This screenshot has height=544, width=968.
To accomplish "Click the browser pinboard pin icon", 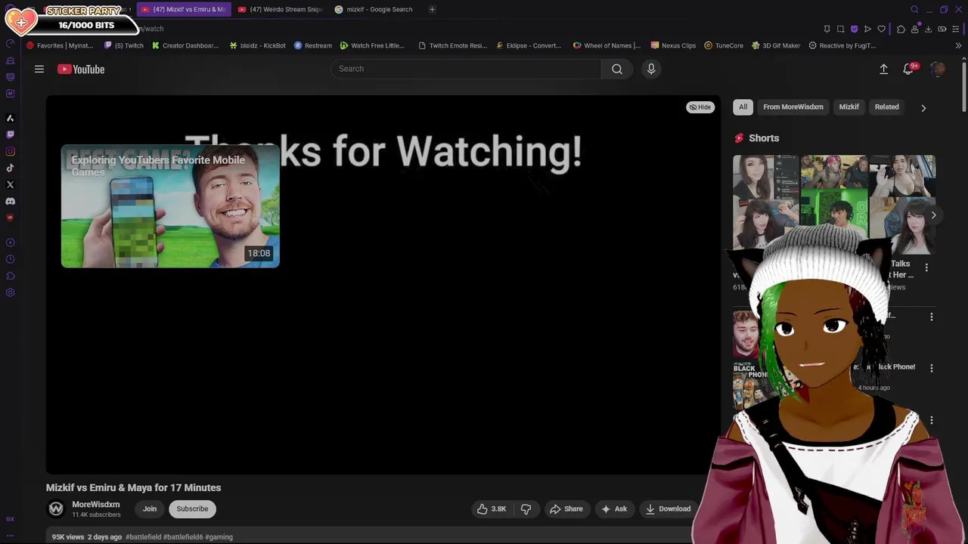I will [x=827, y=29].
